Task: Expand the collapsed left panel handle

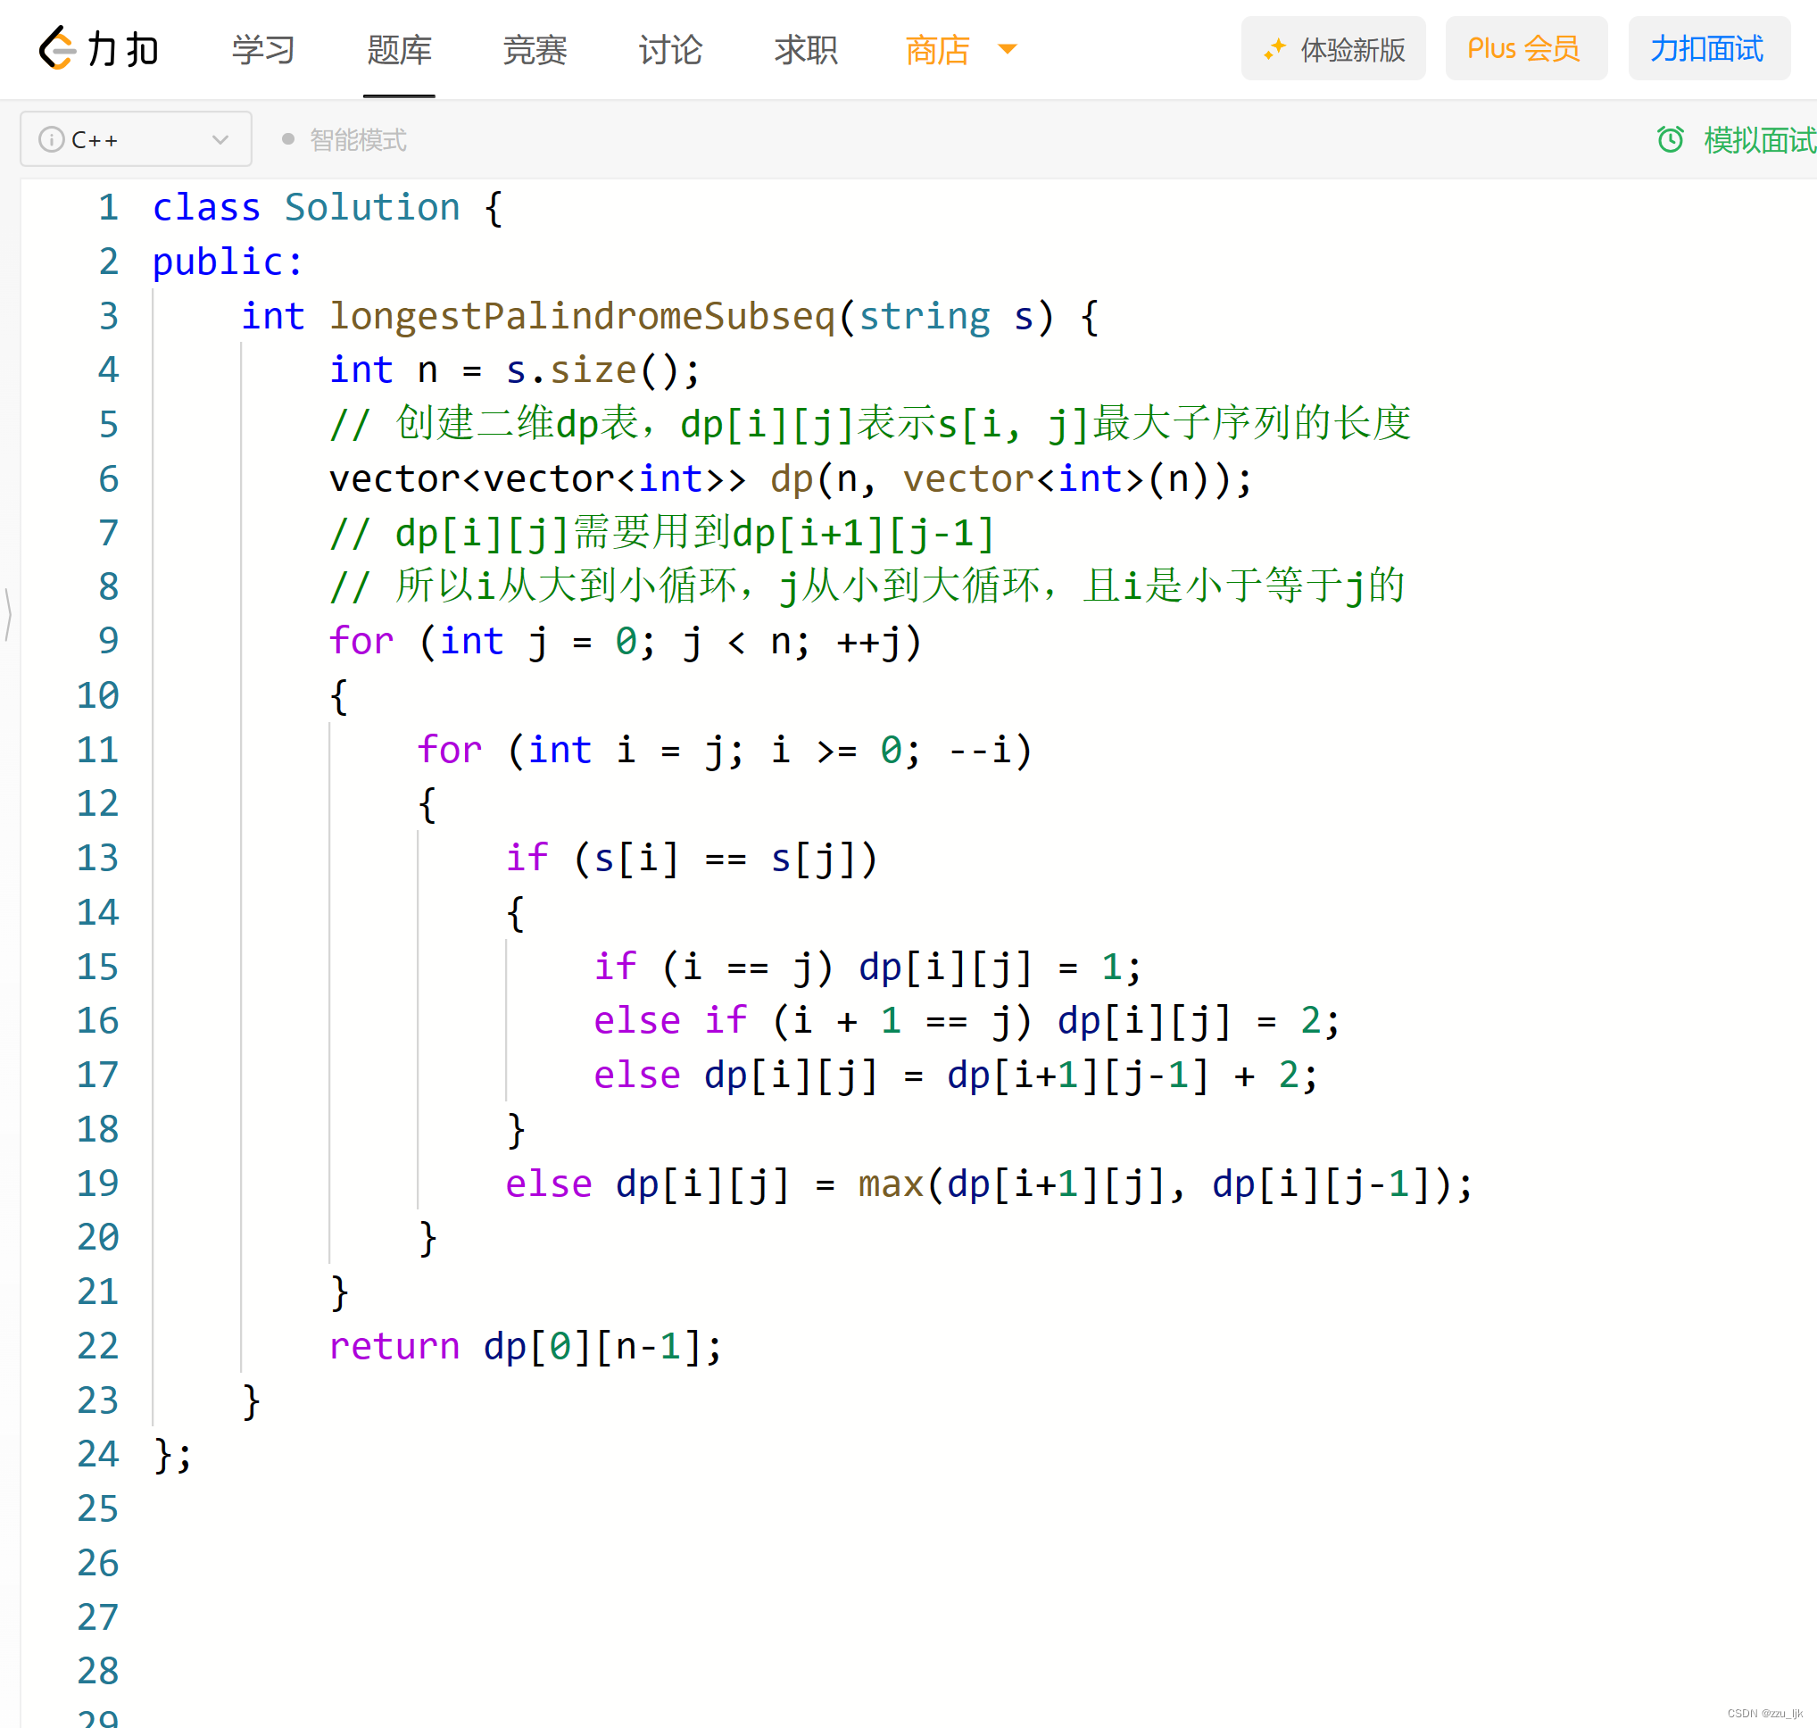Action: point(7,613)
